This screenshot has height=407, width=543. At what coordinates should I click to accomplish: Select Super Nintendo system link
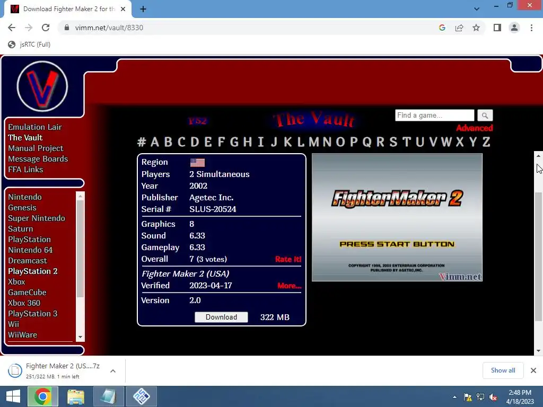(x=37, y=218)
